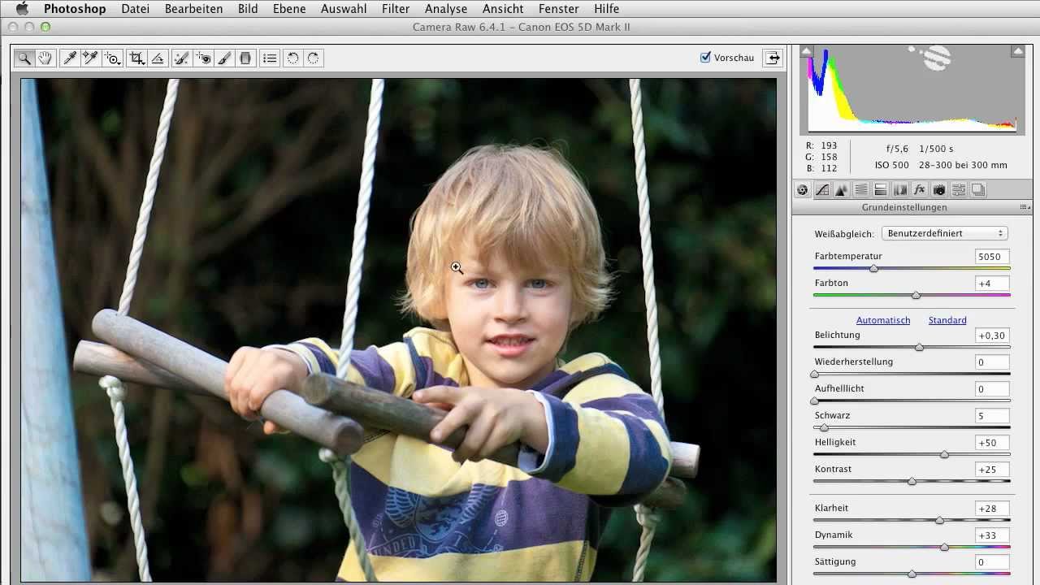1040x585 pixels.
Task: Click the Helligkeit slider handle
Action: click(944, 454)
